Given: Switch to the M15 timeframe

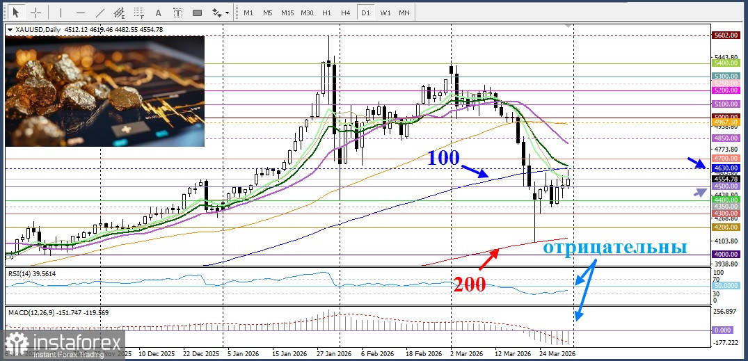Looking at the screenshot, I should (x=287, y=13).
